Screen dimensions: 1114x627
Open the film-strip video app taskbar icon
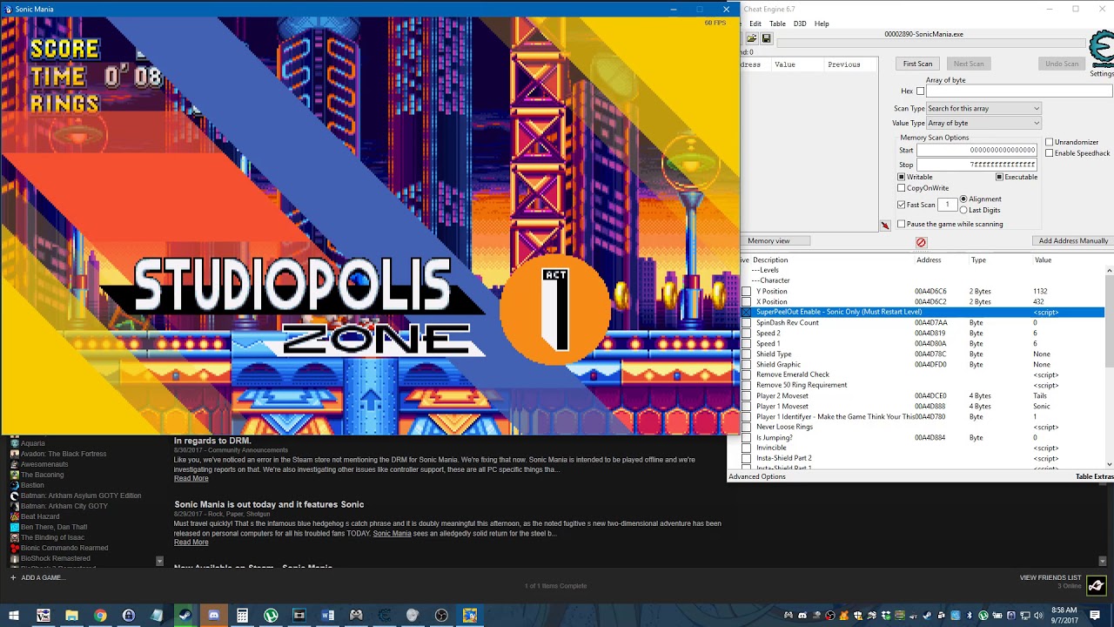click(299, 616)
